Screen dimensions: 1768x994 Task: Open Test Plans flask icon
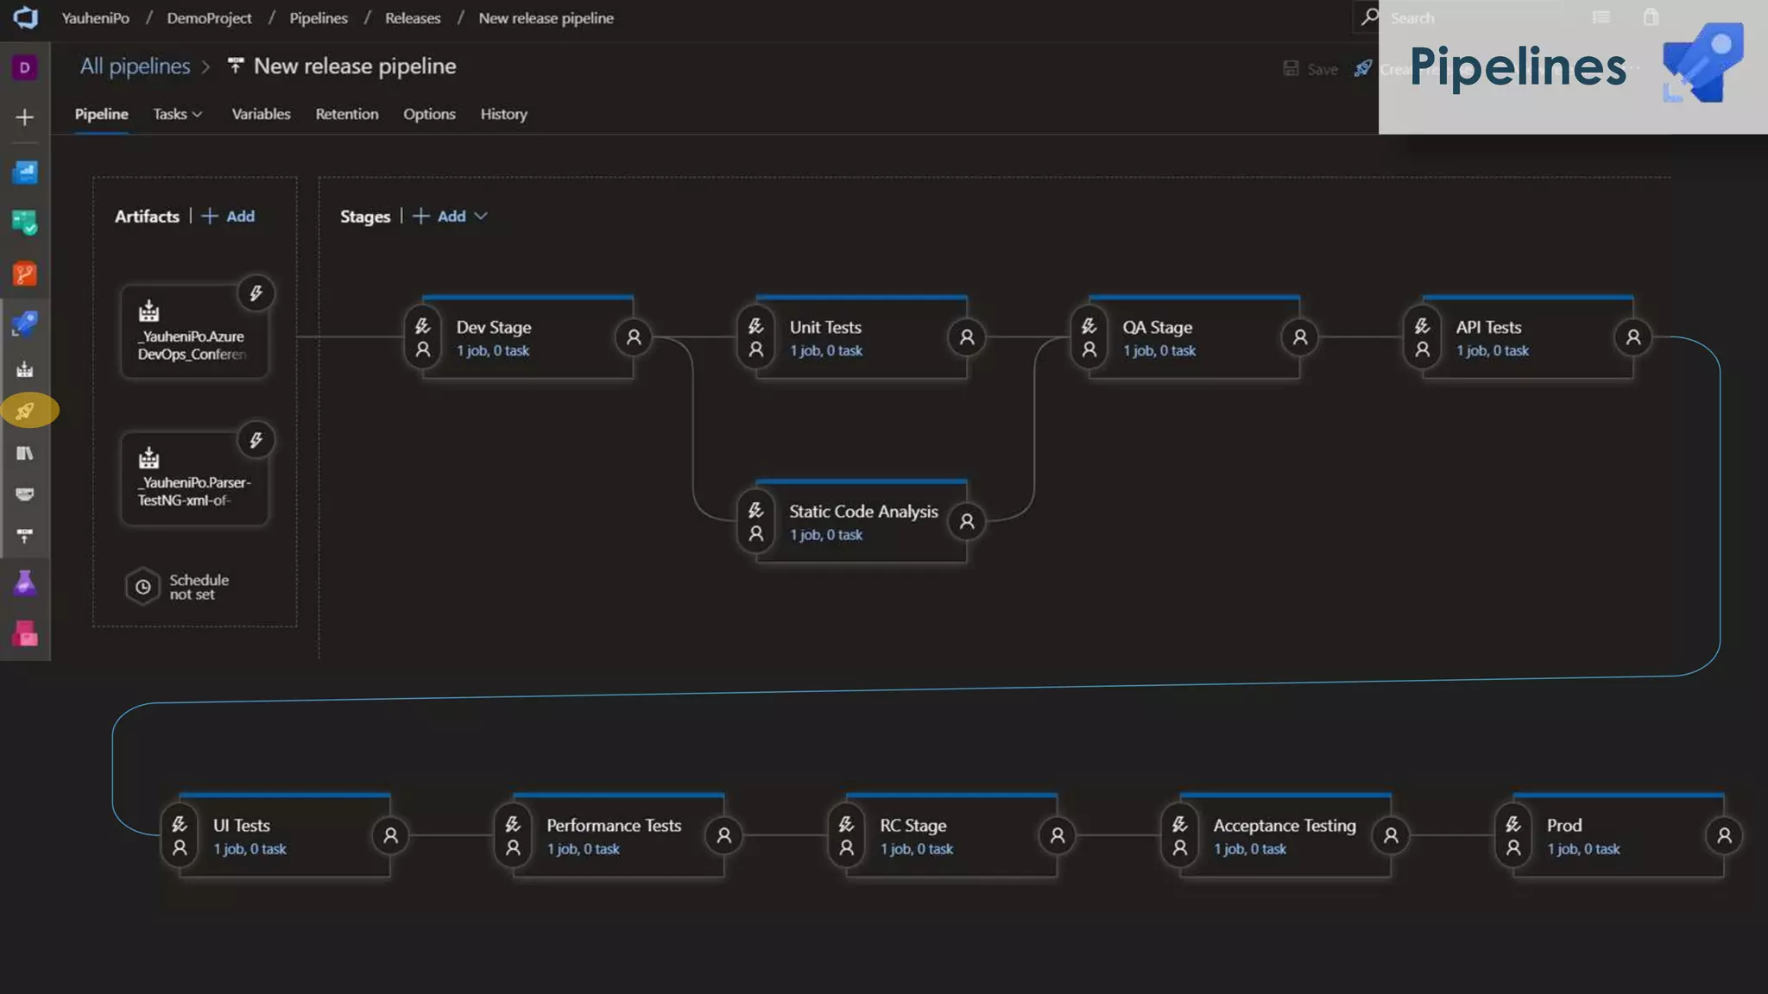pos(25,584)
